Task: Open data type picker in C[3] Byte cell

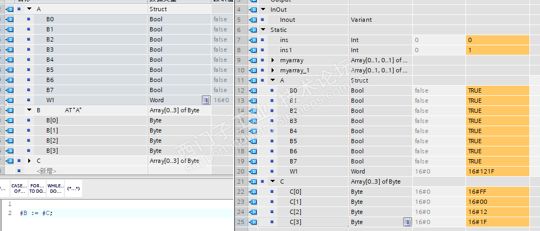Action: (407, 222)
